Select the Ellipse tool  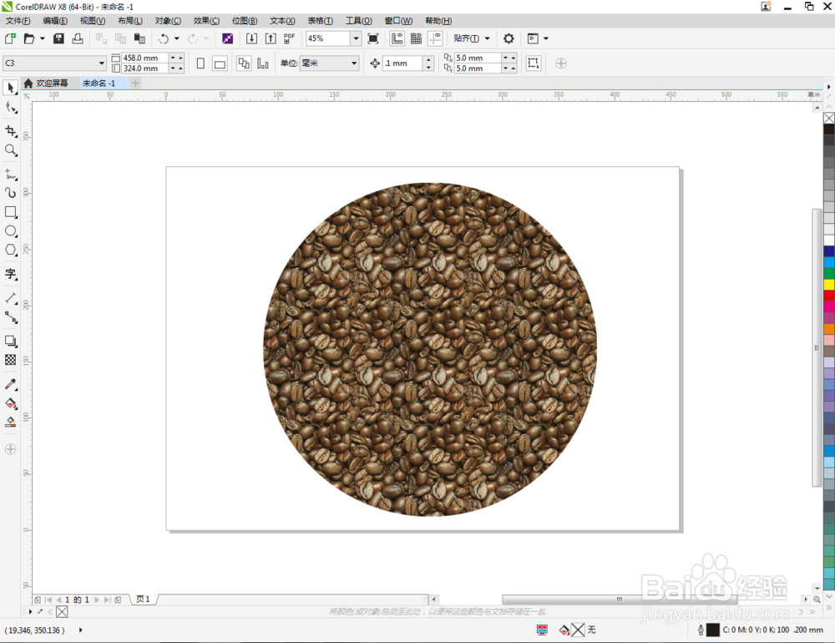(11, 231)
